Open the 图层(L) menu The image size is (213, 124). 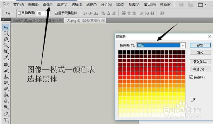coord(62,5)
